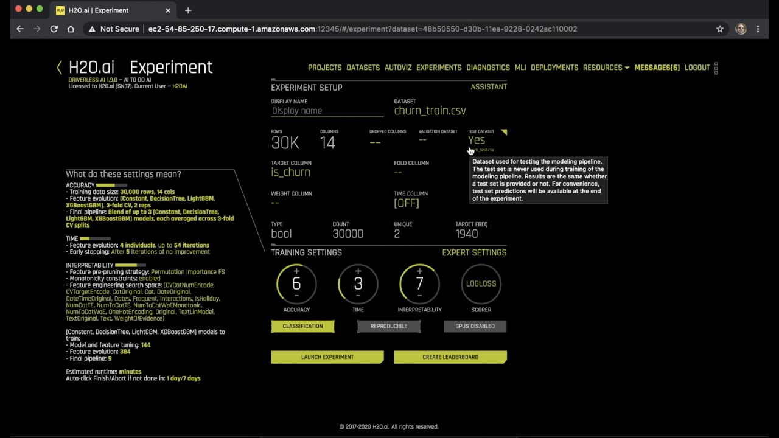Toggle GPUS DISABLED
Viewport: 779px width, 438px height.
pyautogui.click(x=475, y=326)
